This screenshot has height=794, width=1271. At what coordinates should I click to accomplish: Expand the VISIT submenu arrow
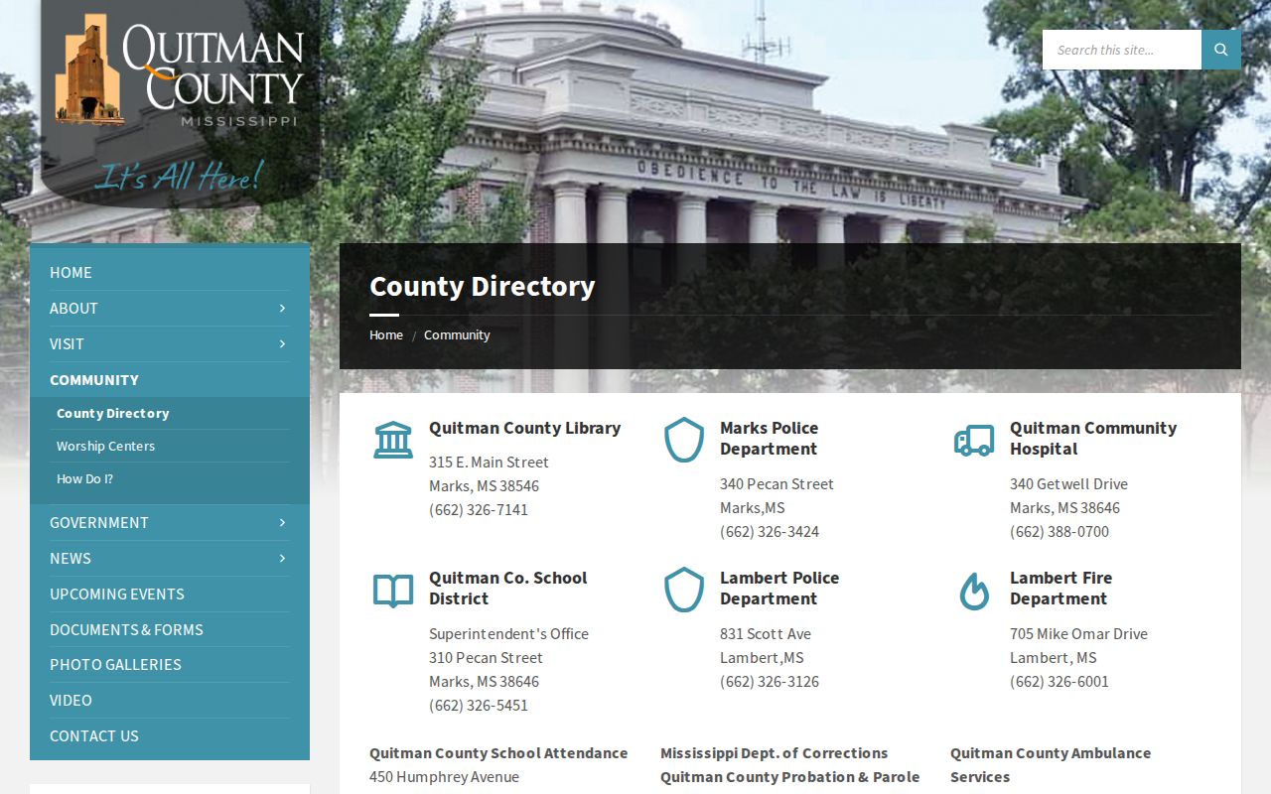click(x=282, y=343)
